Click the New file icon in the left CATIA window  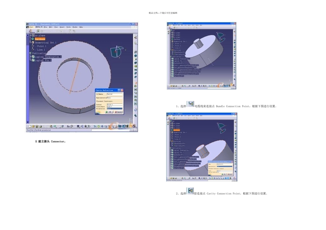(x=30, y=126)
